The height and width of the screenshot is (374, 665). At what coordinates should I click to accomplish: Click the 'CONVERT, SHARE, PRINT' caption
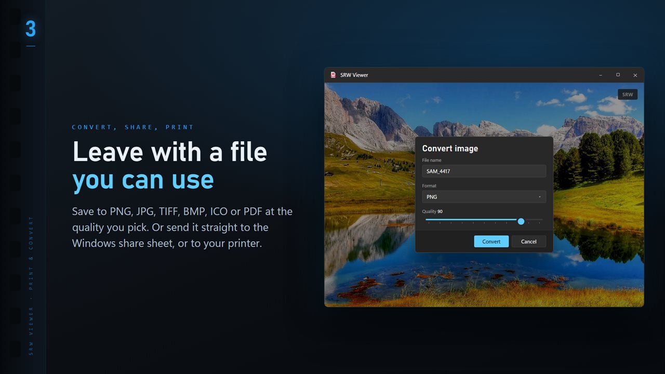tap(133, 127)
